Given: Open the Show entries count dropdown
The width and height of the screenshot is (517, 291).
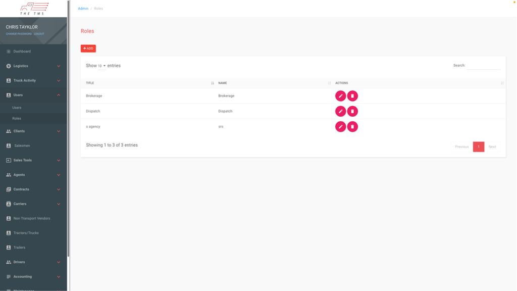Looking at the screenshot, I should tap(101, 66).
